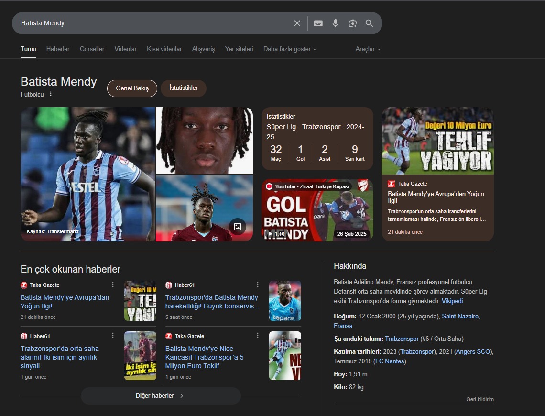Open the Angers SCO link

(472, 352)
